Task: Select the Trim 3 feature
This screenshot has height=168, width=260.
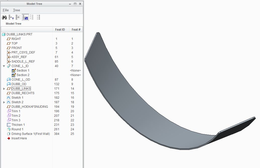Action: point(16,120)
